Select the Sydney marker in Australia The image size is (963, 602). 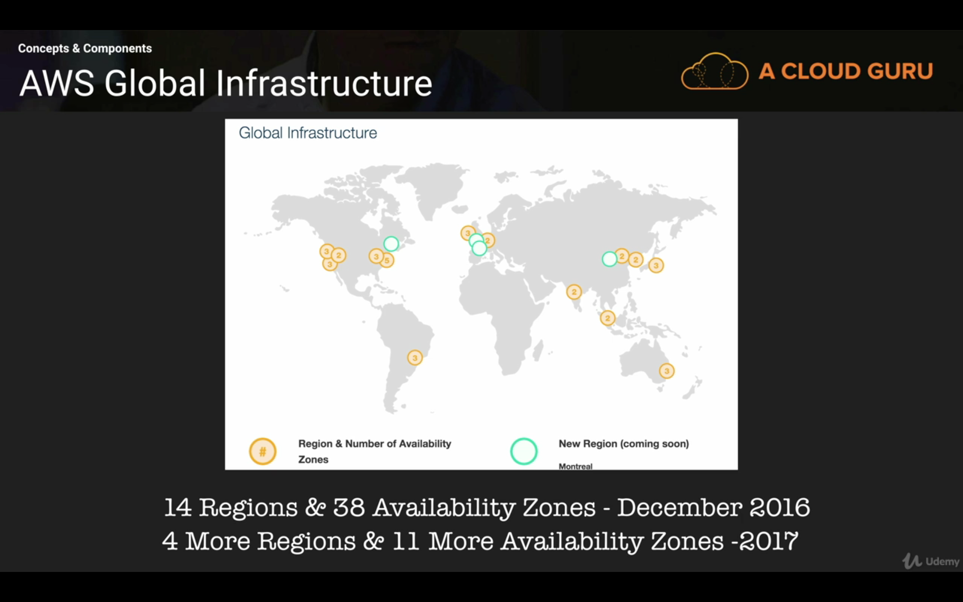point(666,371)
